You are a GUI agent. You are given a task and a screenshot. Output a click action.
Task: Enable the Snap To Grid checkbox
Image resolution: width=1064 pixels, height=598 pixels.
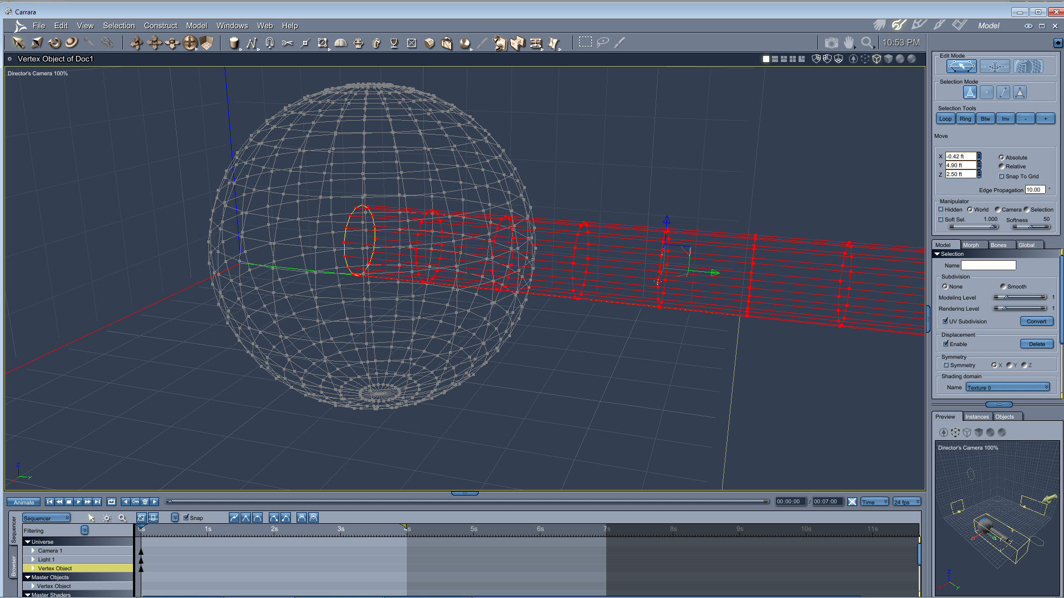click(1001, 176)
